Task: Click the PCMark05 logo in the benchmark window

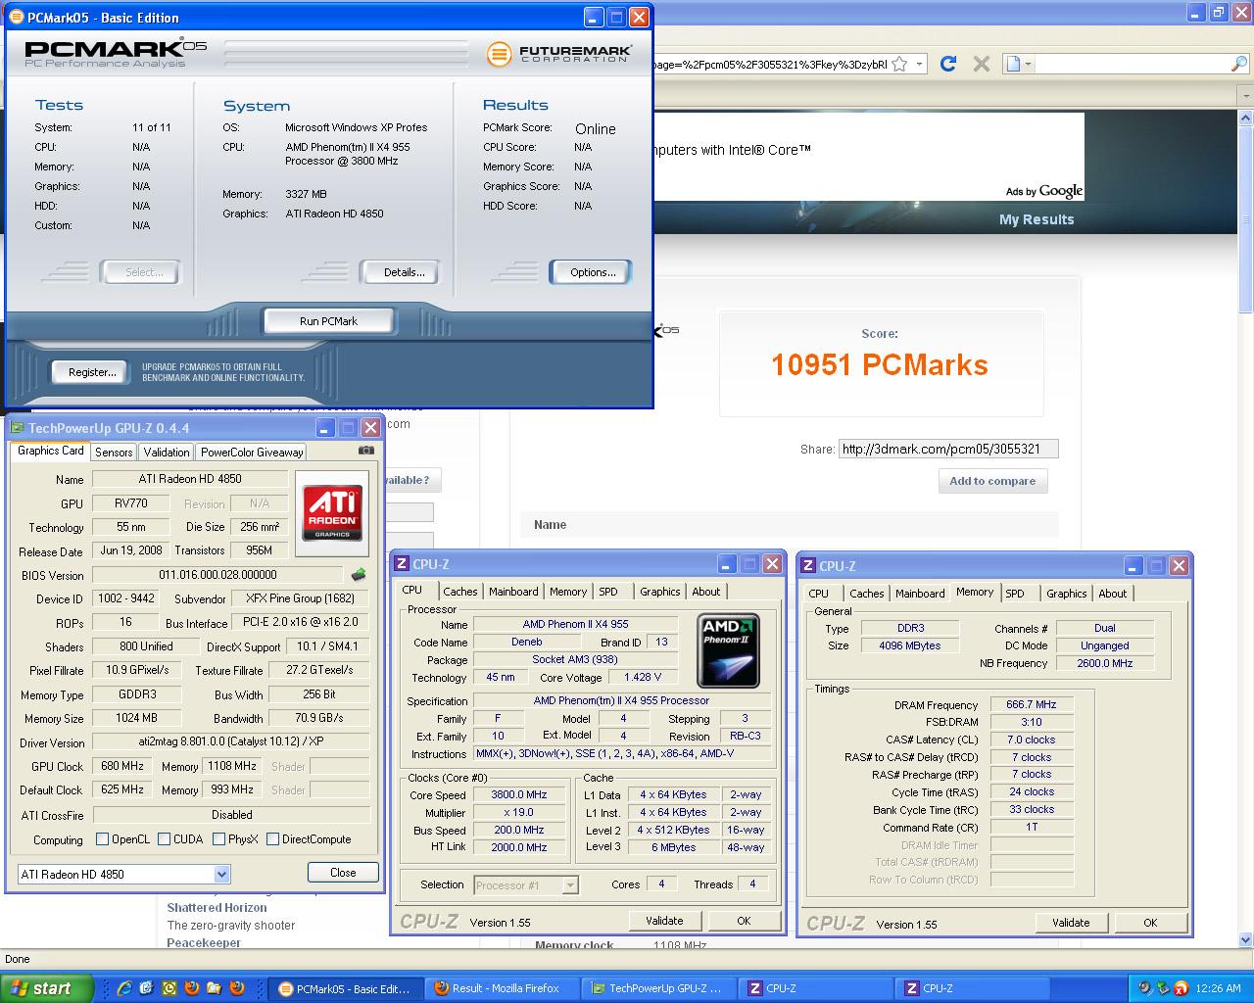Action: pyautogui.click(x=116, y=53)
